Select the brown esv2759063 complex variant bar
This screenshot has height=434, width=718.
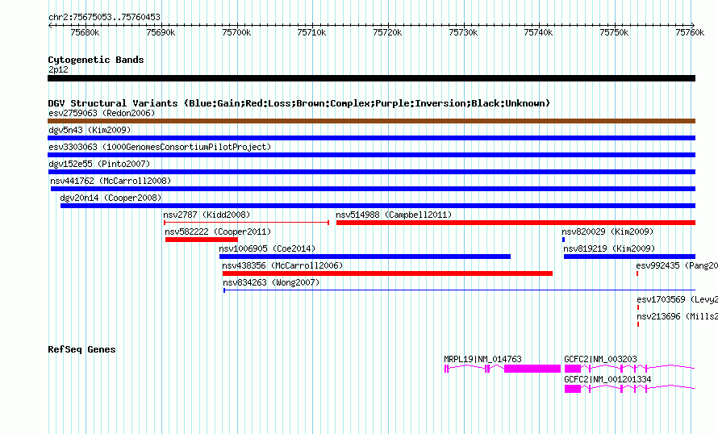371,121
